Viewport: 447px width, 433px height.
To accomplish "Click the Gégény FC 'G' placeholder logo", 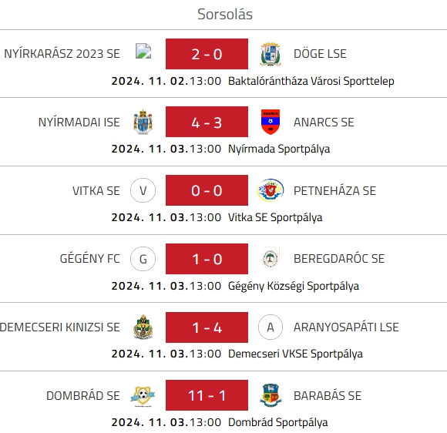I will pos(143,259).
